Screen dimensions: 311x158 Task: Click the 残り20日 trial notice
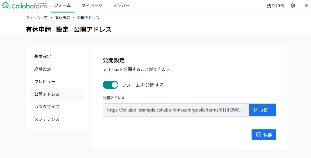pos(275,6)
